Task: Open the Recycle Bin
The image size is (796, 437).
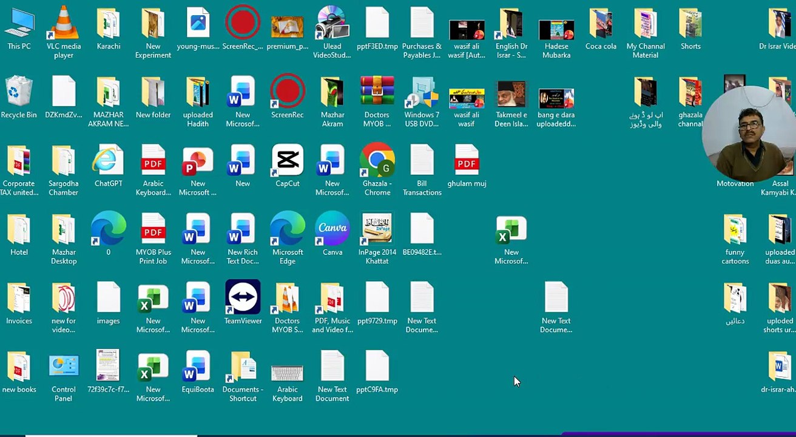Action: tap(19, 98)
